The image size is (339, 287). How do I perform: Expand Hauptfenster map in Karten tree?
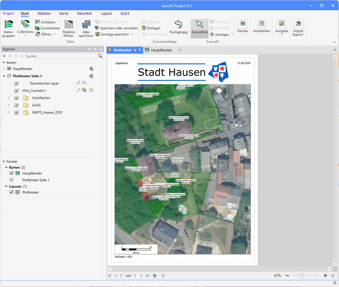4,69
